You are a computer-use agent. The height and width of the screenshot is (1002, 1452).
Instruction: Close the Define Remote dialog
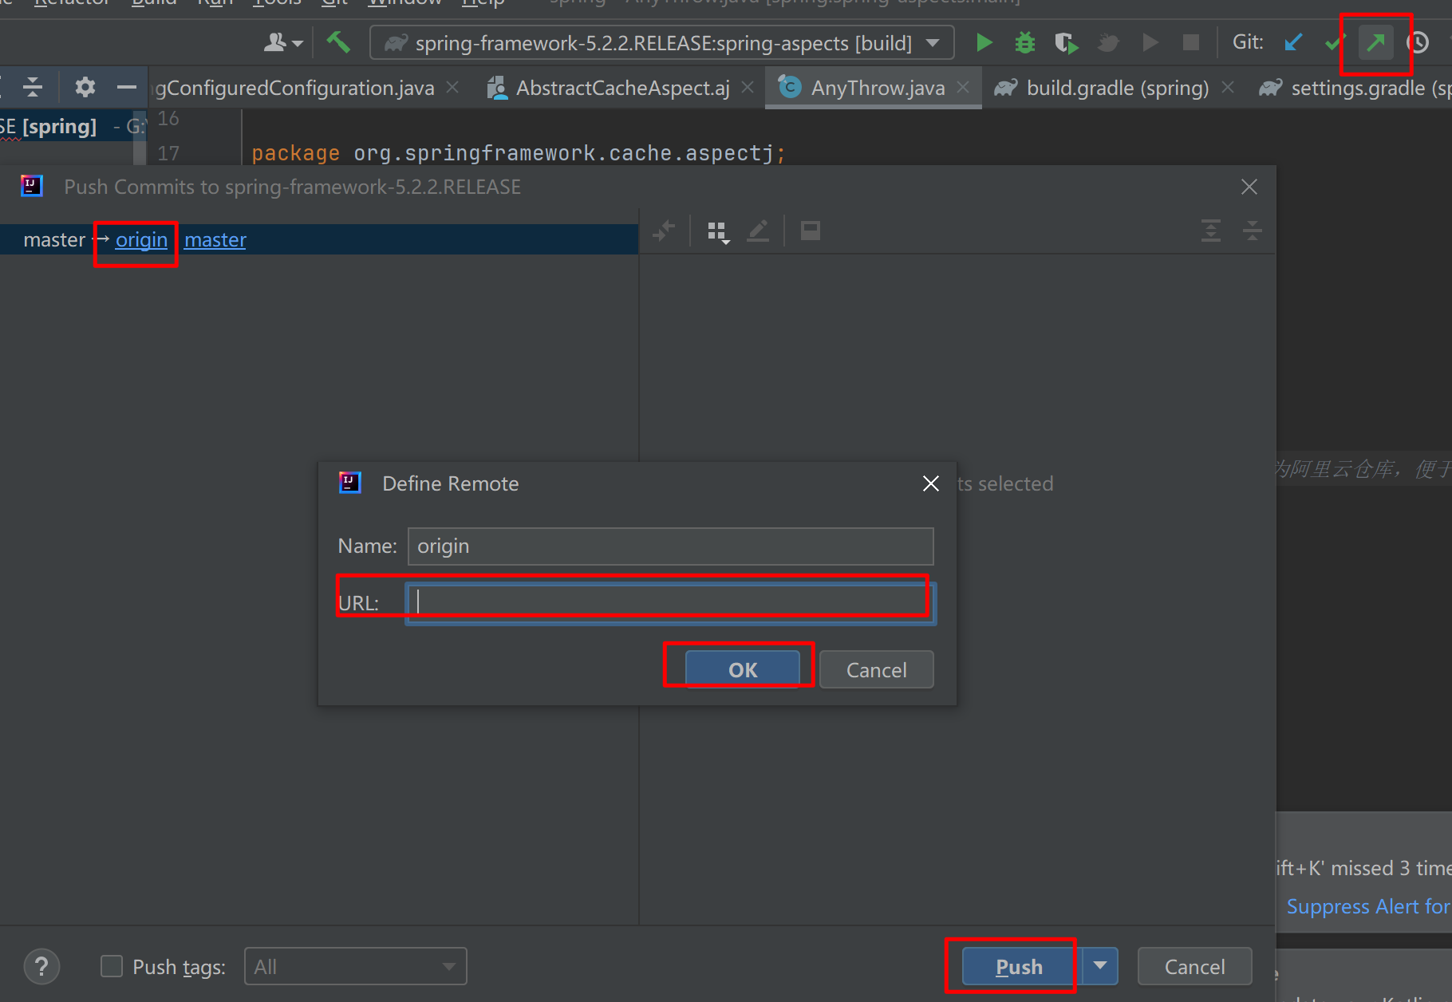(x=930, y=483)
